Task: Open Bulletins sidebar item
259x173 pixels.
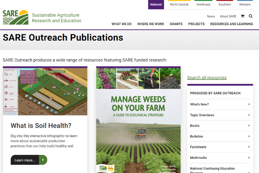Action: [220, 136]
